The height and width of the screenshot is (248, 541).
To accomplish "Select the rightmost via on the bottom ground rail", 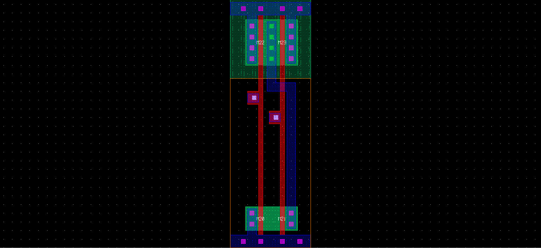I will [x=300, y=241].
